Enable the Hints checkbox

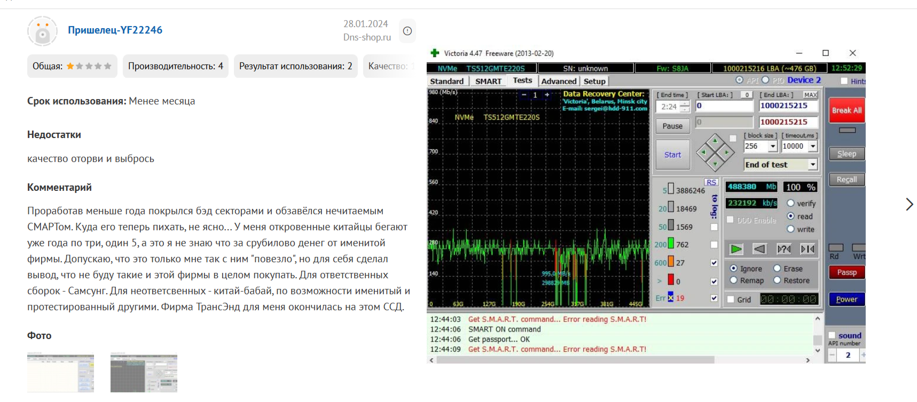844,81
